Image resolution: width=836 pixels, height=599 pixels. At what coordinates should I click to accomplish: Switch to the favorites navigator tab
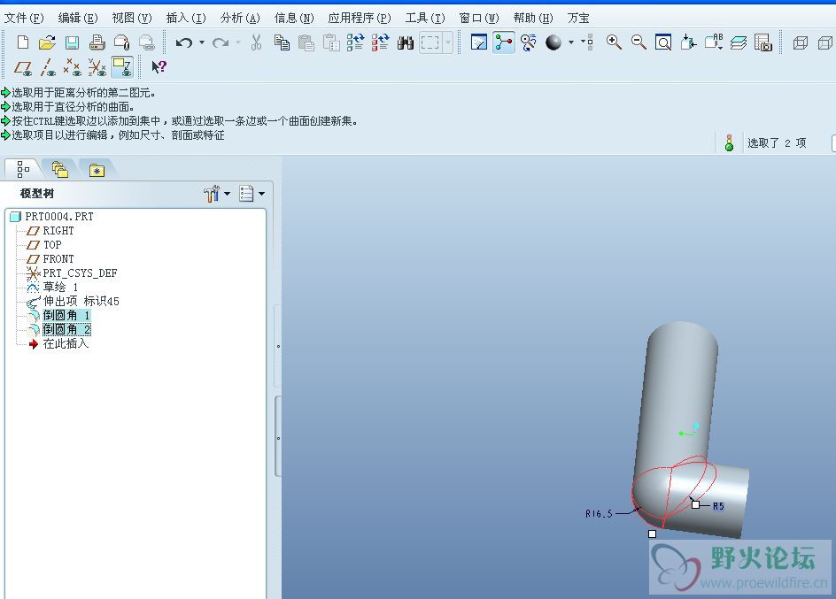tap(97, 171)
